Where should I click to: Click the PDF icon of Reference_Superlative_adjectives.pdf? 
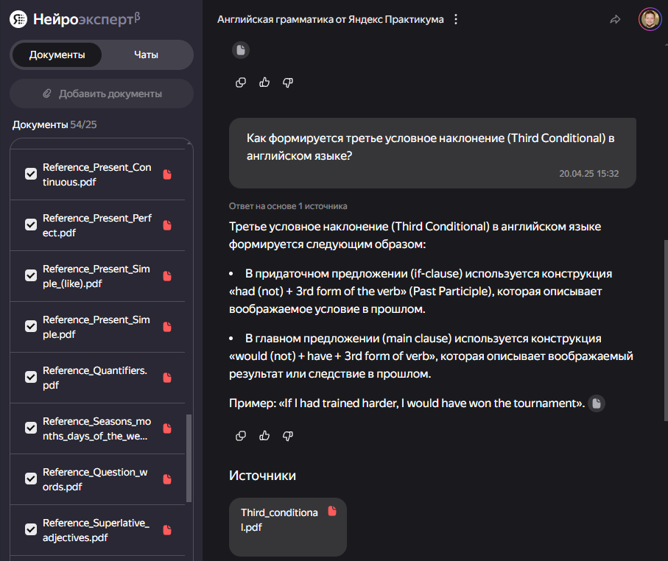(167, 530)
